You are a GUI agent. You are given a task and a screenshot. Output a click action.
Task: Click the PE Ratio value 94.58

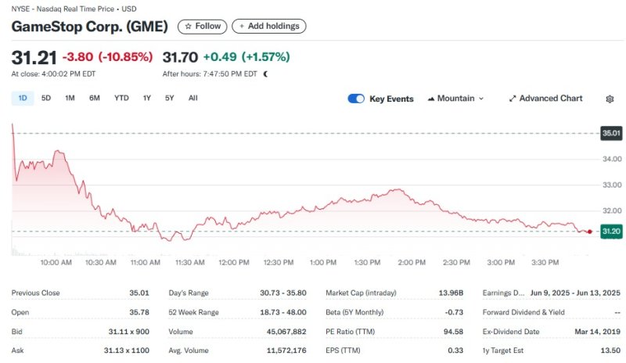coord(454,332)
